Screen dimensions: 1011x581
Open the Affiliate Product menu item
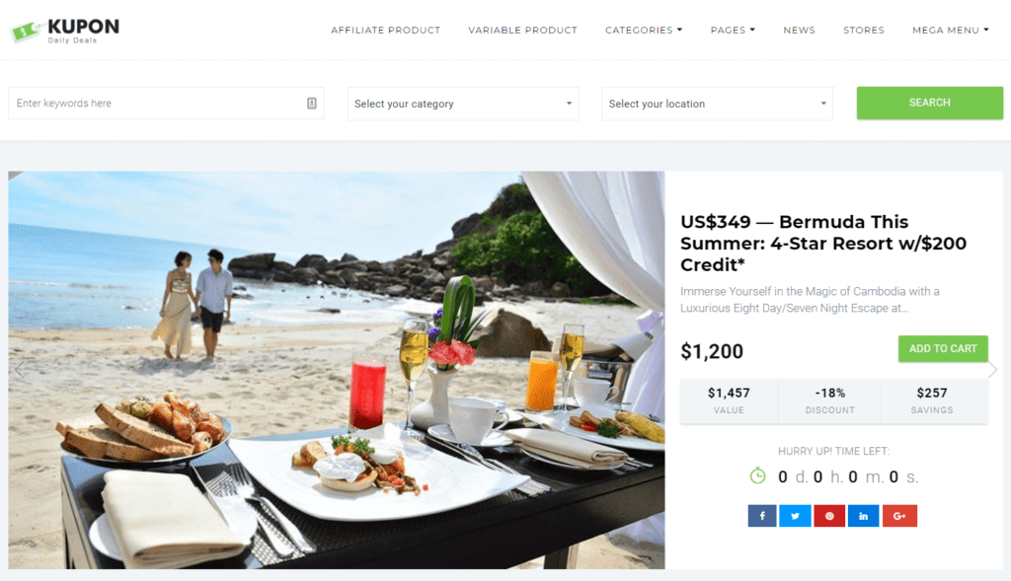(386, 31)
